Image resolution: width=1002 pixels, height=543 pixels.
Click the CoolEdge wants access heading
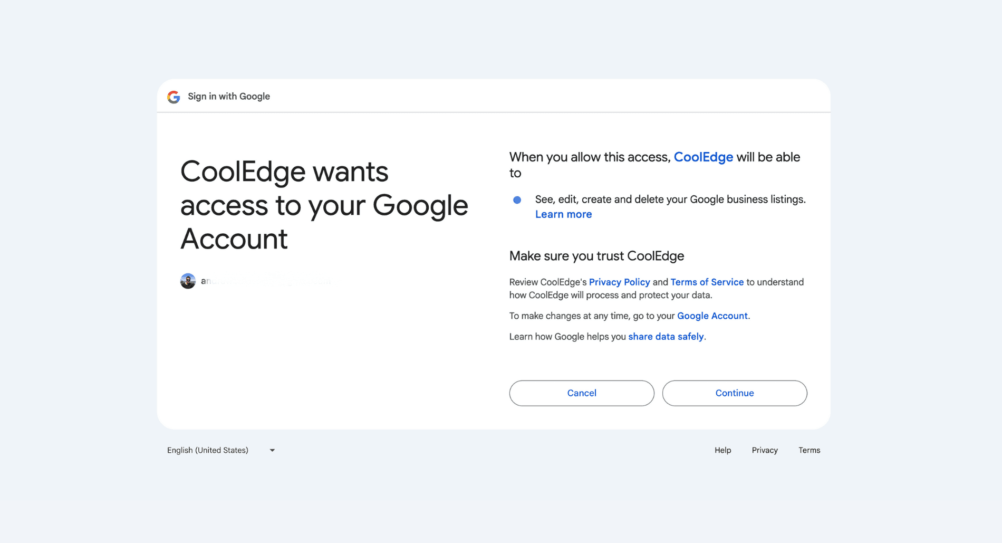point(324,205)
